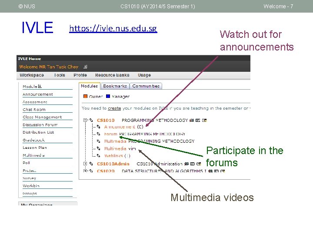Screen dimensions: 313x235
Task: Open Gradebook in the left sidebar
Action: pos(34,140)
